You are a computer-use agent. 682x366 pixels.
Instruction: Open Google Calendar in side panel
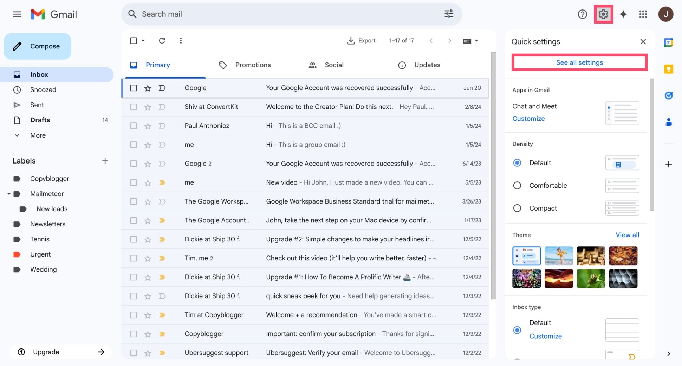click(669, 42)
